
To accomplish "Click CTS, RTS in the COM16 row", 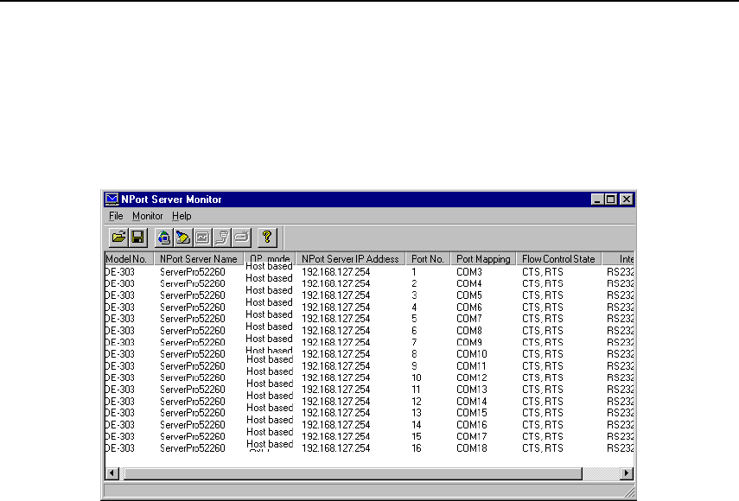I will click(543, 425).
